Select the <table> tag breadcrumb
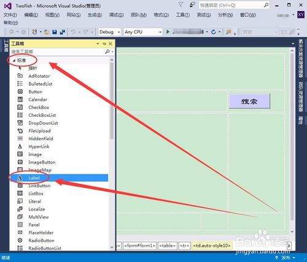This screenshot has height=262, width=307. pos(167,245)
